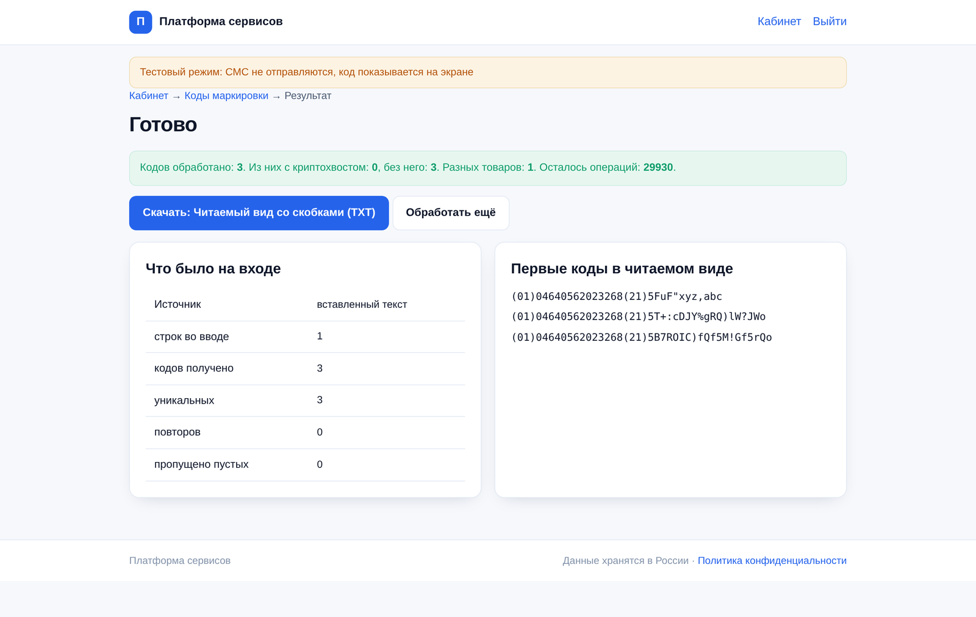Click the Источник row in the input table
This screenshot has height=617, width=976.
point(305,304)
